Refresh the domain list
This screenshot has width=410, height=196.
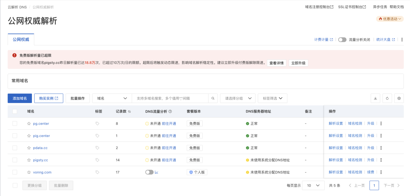(x=387, y=98)
